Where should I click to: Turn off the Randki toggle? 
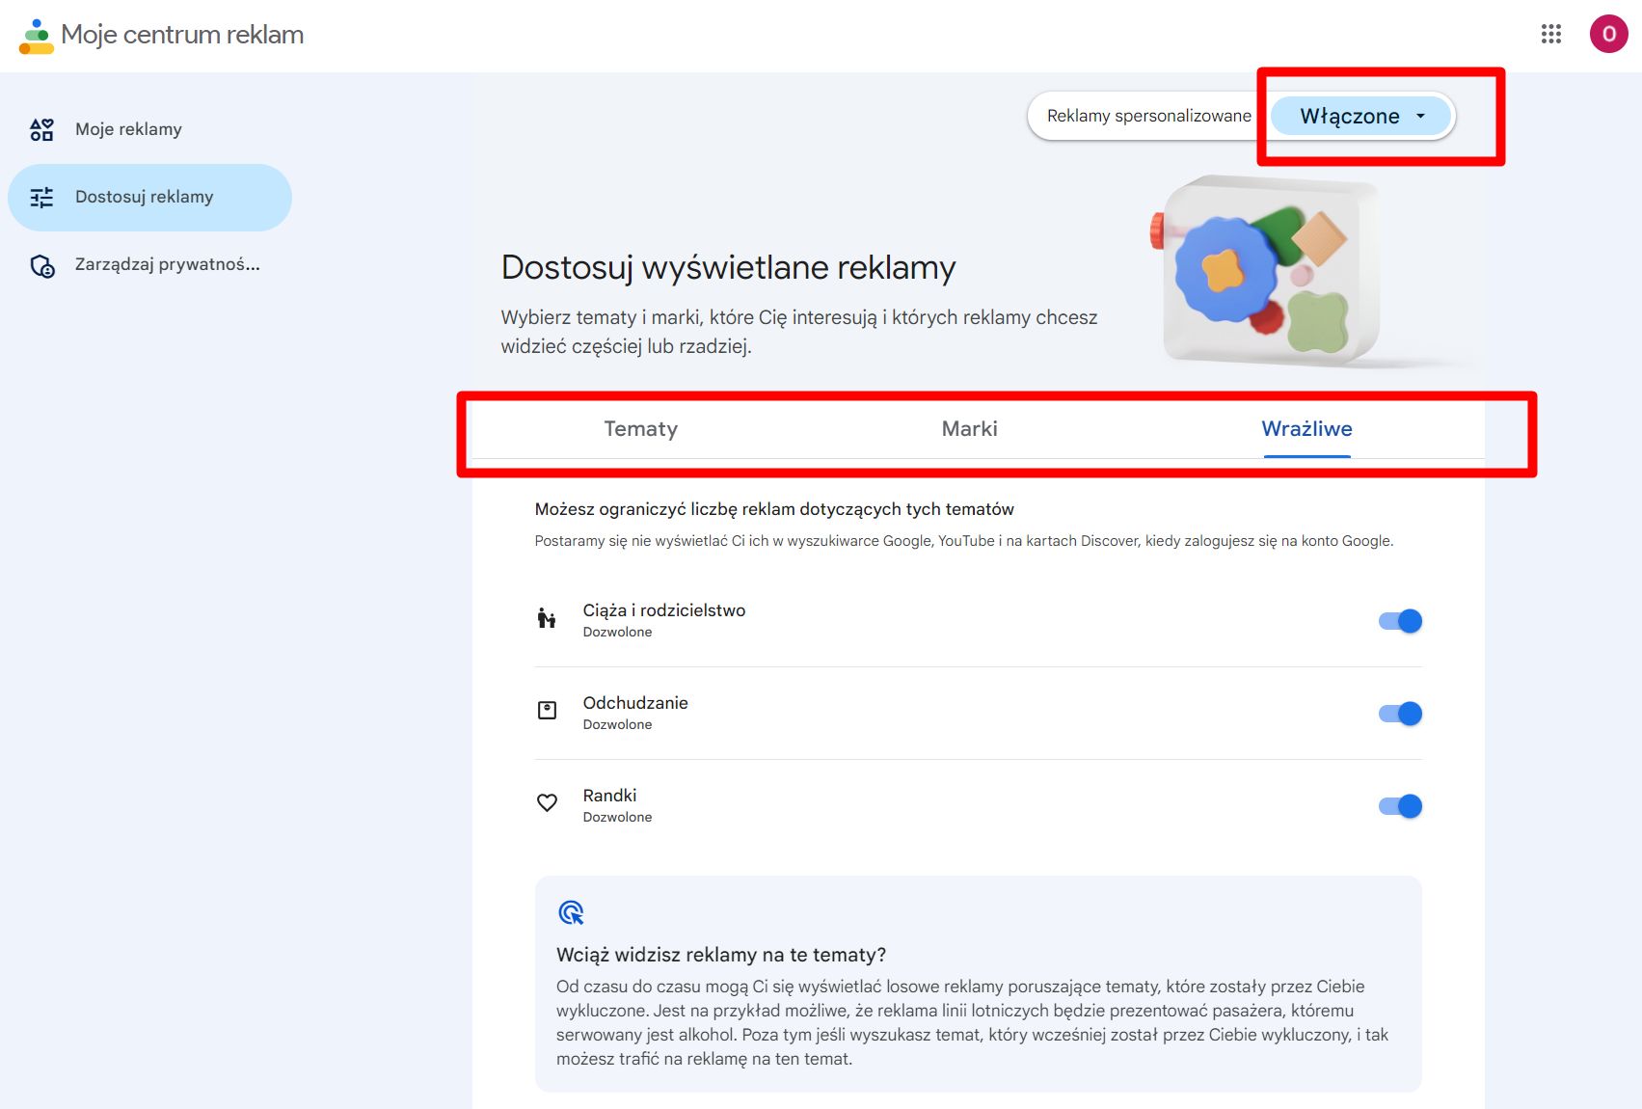(x=1400, y=806)
